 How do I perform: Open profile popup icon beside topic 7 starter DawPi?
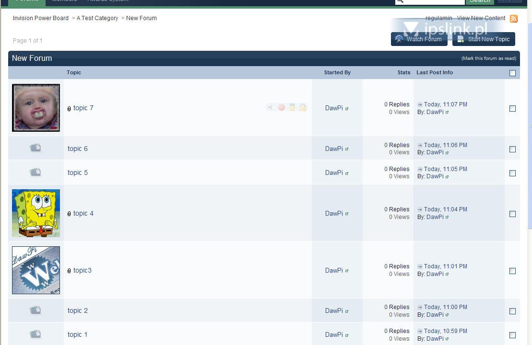pos(347,108)
